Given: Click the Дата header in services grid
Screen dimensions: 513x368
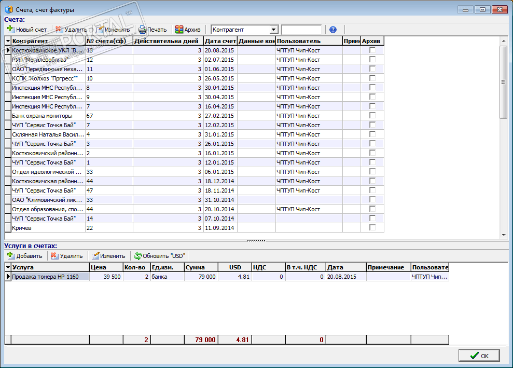Looking at the screenshot, I should (x=346, y=267).
